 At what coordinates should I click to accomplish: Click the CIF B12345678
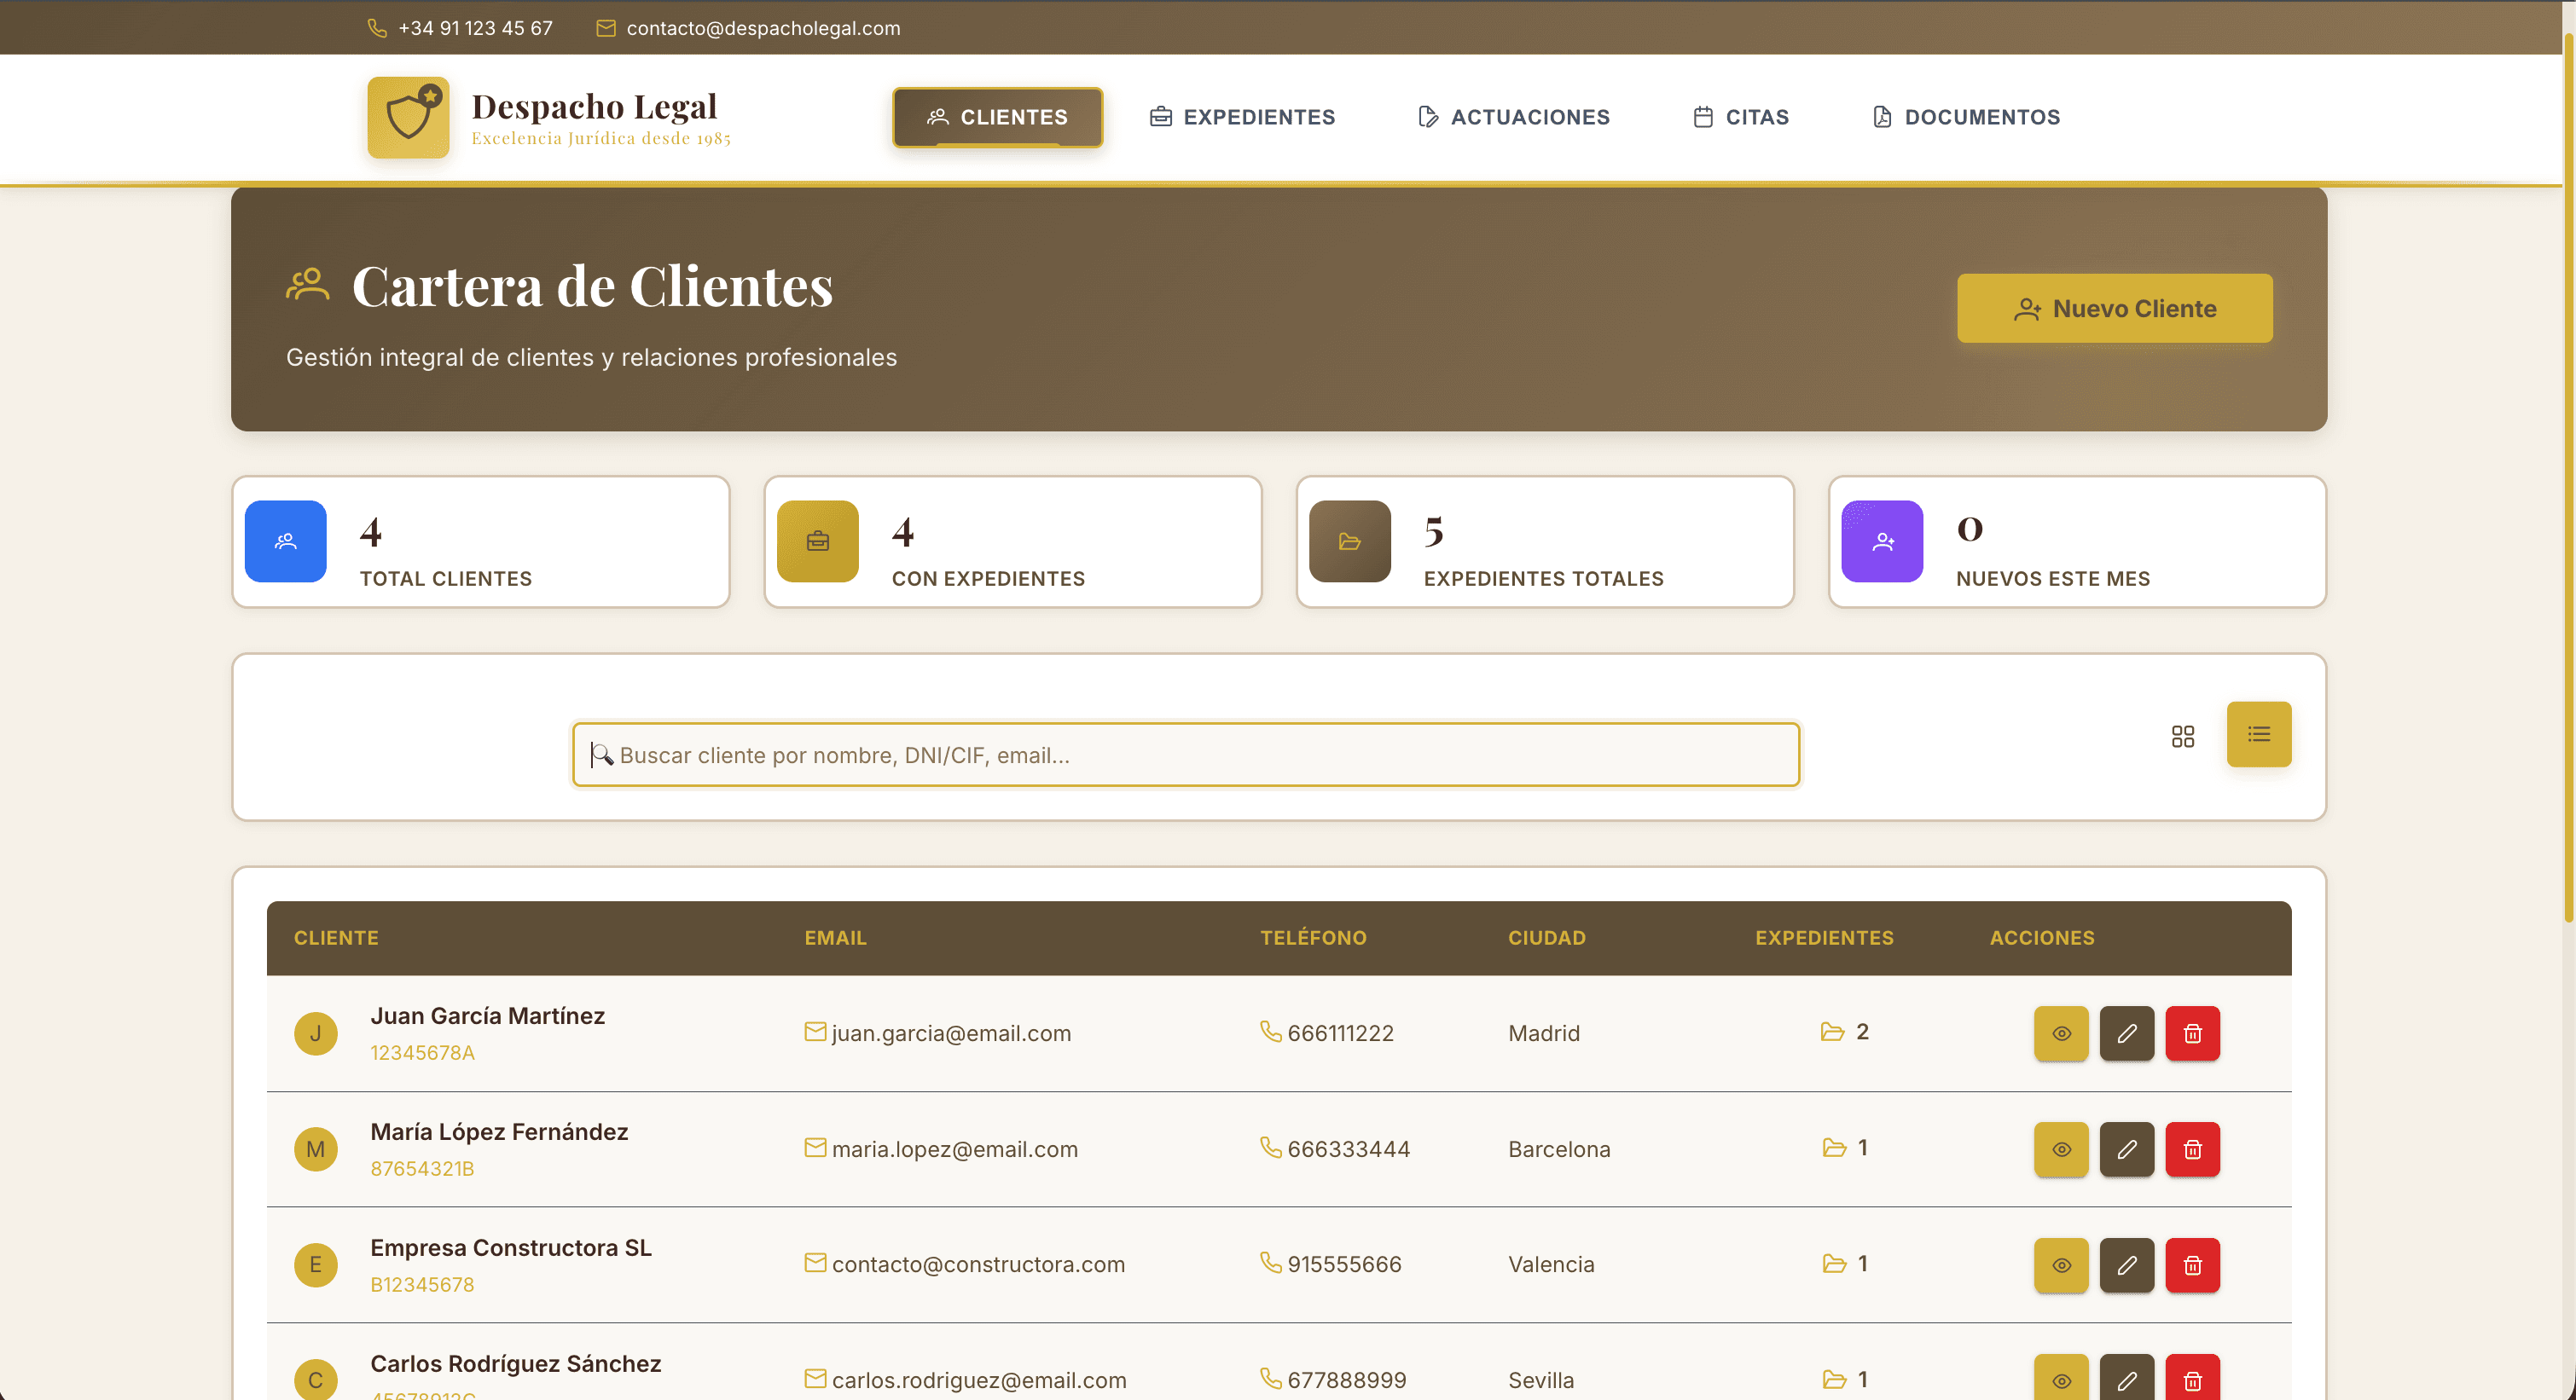(x=422, y=1284)
